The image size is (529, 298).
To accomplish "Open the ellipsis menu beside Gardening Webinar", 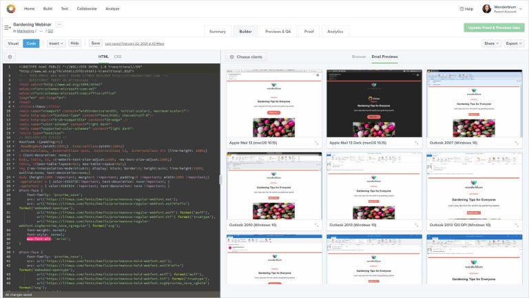I will coord(59,24).
